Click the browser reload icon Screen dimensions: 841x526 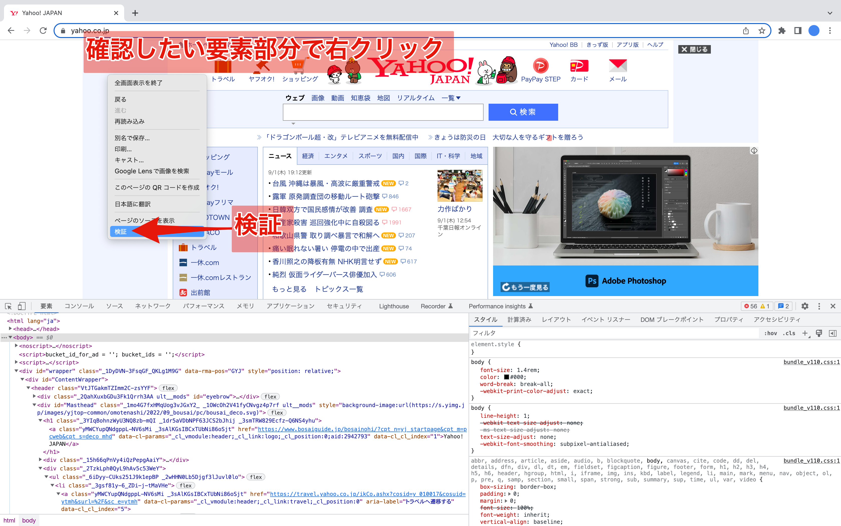click(43, 31)
